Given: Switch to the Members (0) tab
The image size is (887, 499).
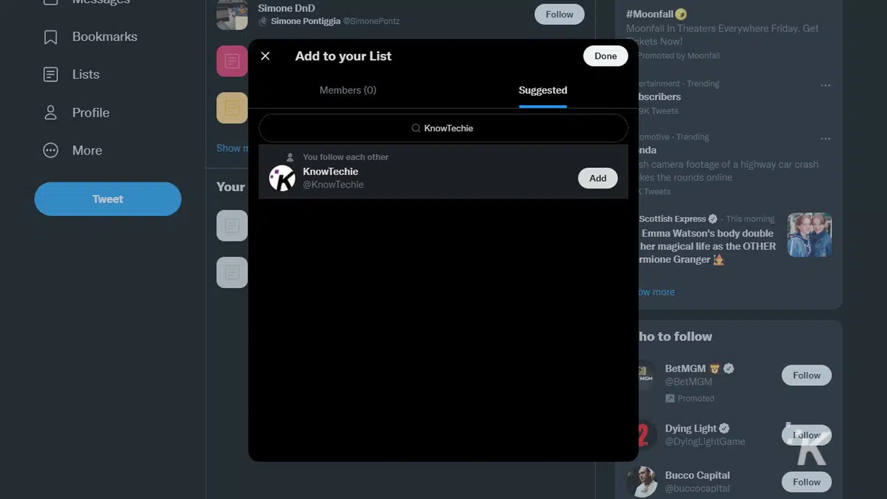Looking at the screenshot, I should tap(348, 90).
